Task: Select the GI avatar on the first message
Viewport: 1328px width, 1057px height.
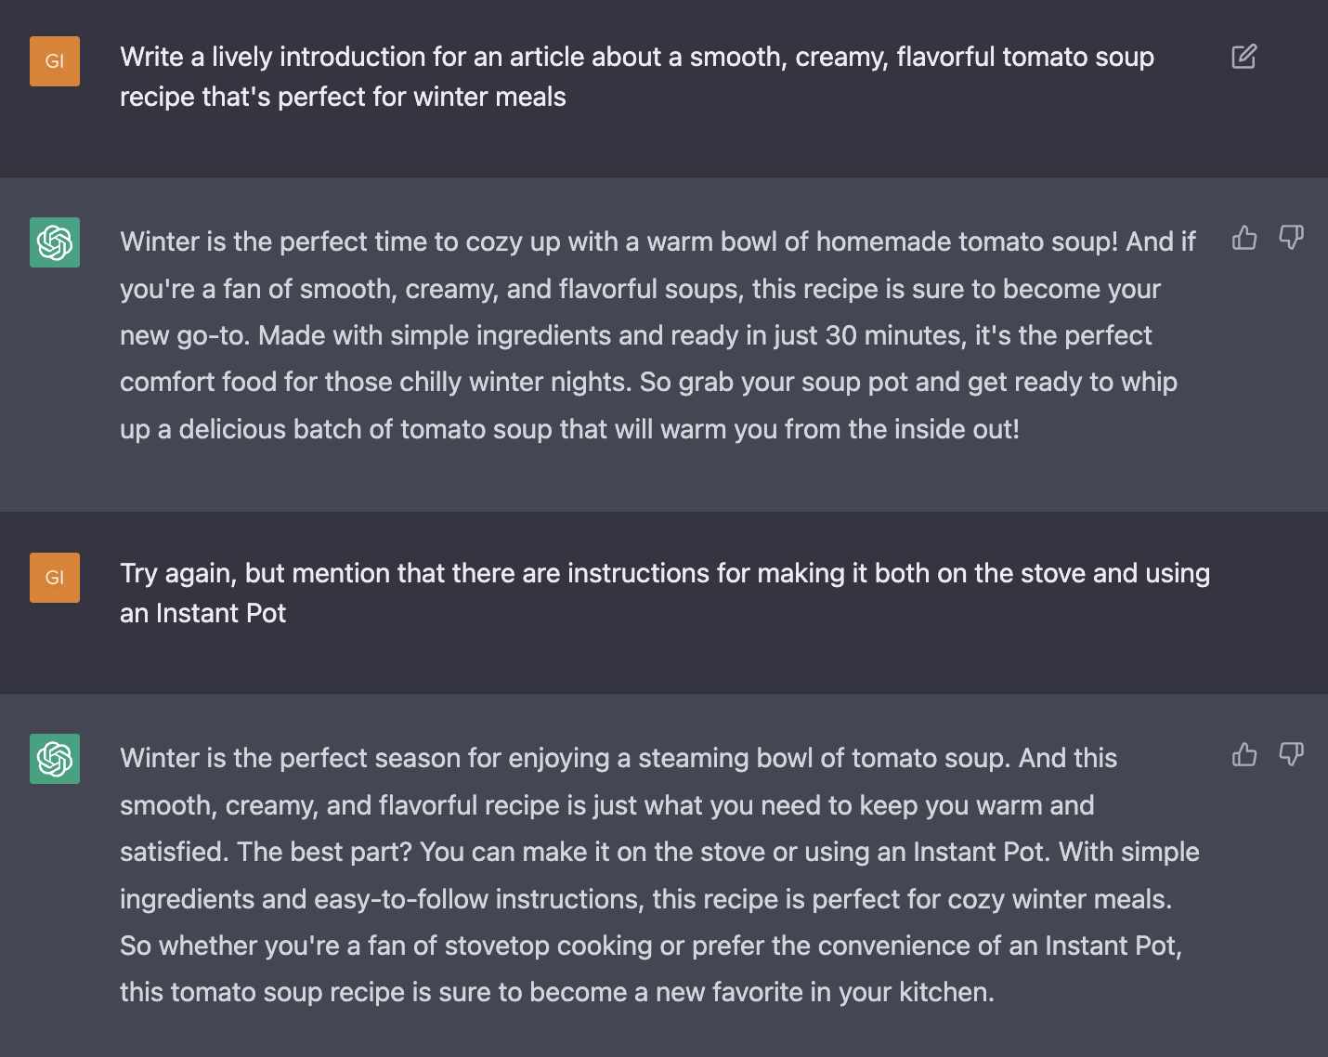Action: [x=54, y=61]
